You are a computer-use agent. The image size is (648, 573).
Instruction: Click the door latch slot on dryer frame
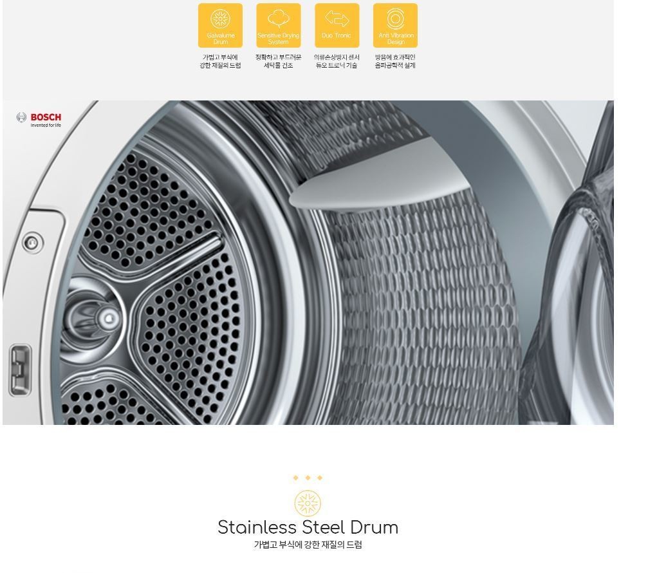tap(20, 370)
